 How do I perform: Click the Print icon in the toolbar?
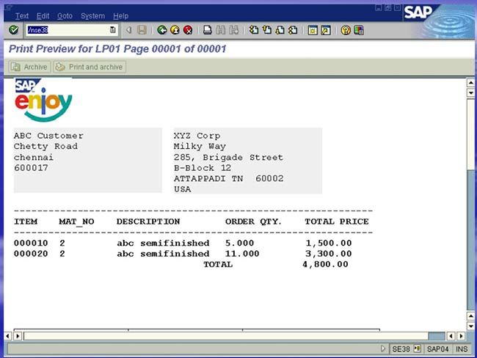(x=208, y=30)
